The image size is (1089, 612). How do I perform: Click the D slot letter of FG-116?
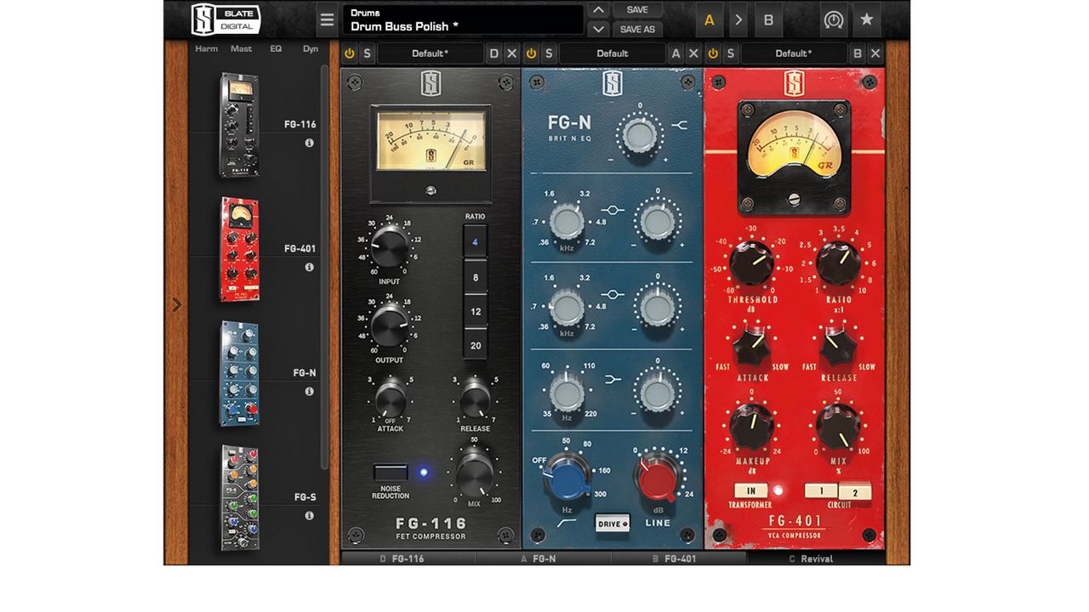pyautogui.click(x=494, y=54)
